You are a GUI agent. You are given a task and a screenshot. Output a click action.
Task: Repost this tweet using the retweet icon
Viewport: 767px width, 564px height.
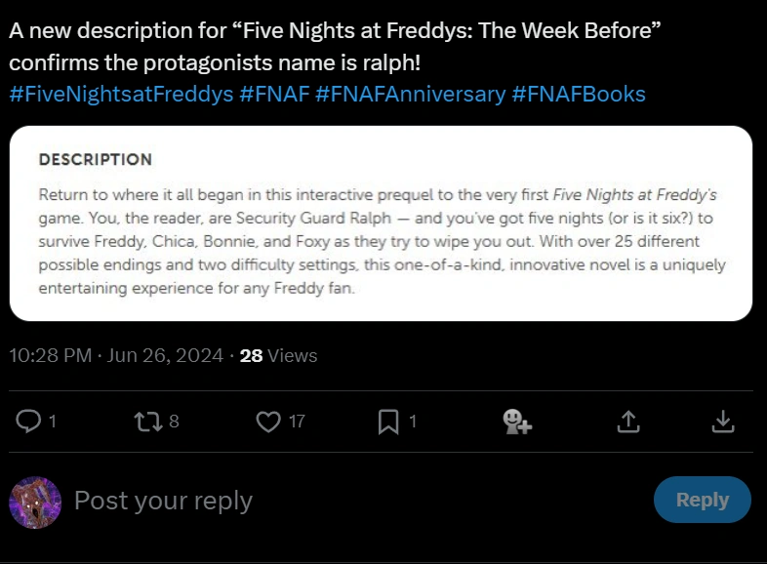point(149,421)
